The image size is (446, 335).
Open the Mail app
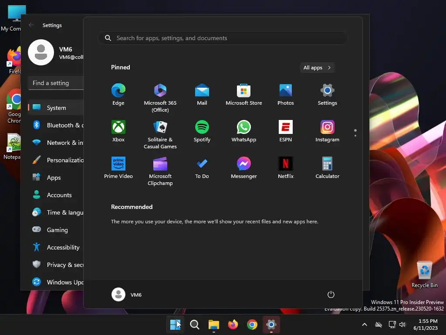click(x=202, y=94)
